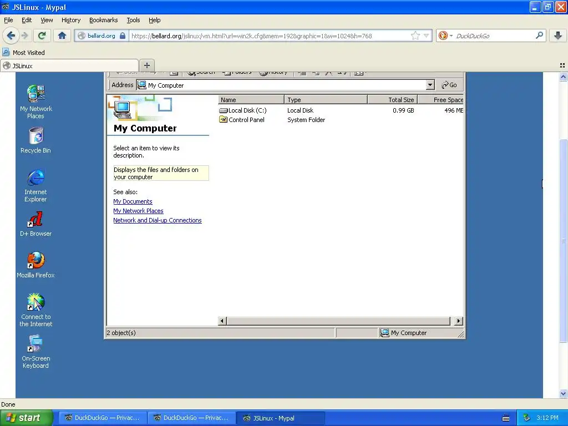Open the My Documents link

coord(133,201)
